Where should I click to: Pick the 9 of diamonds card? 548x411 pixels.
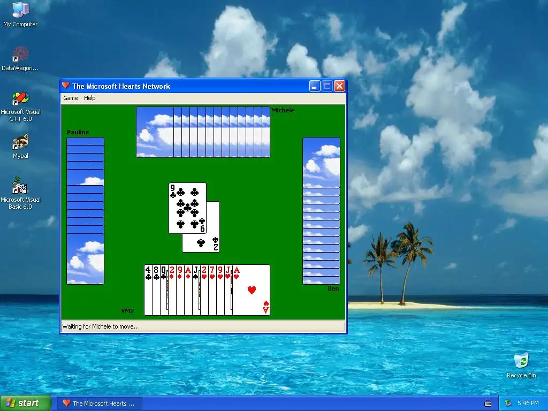coord(180,290)
